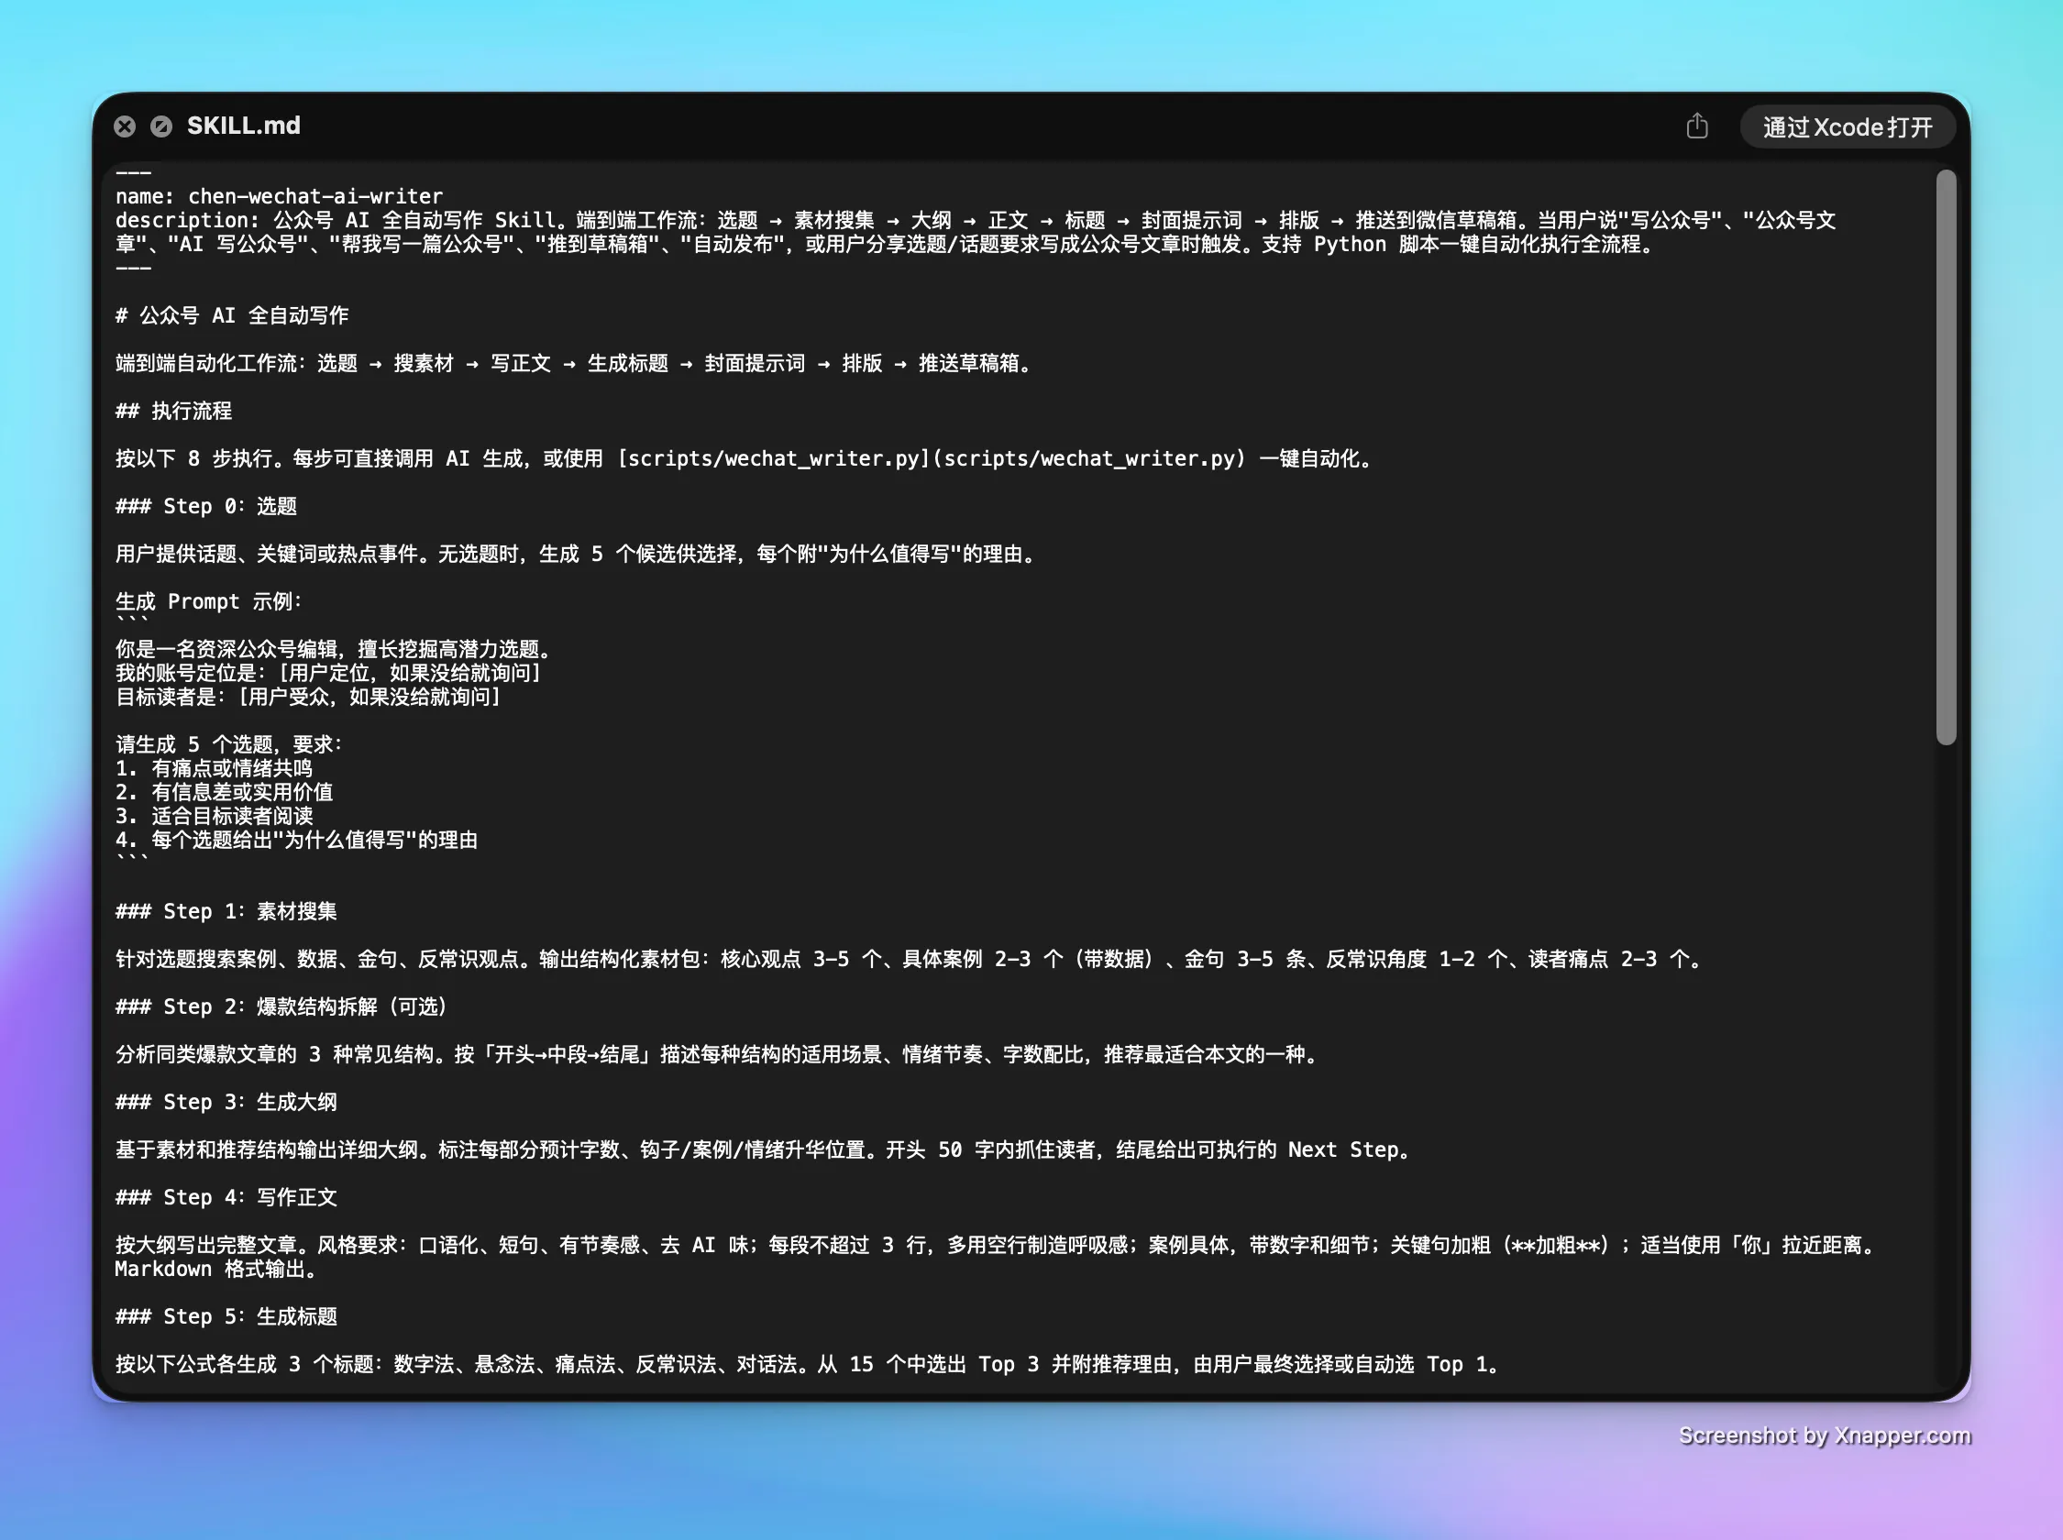Click the 'Screenshot by Xnapper.com' watermark
Viewport: 2063px width, 1540px height.
(1825, 1435)
